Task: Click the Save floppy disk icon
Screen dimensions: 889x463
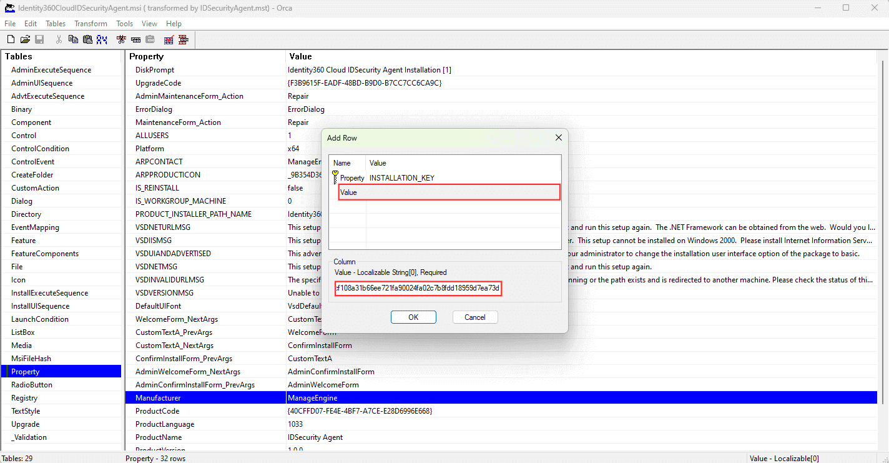Action: [39, 39]
